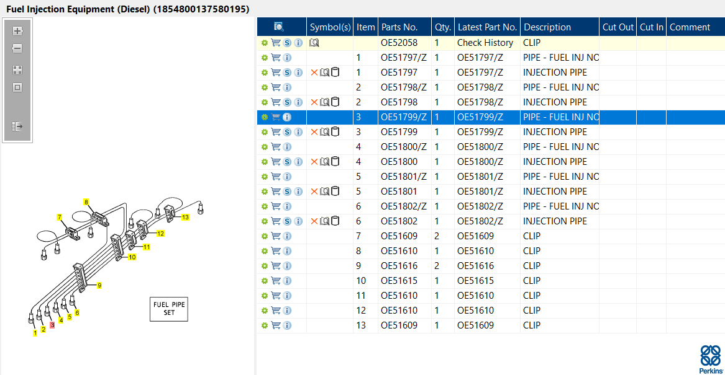
Task: Add item 7 OE51609 clip to cart
Action: pyautogui.click(x=276, y=236)
